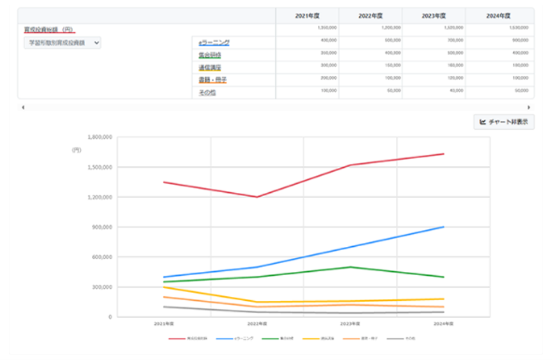Click the right scroll arrow under table
Viewport: 552px width, 360px height.
529,107
